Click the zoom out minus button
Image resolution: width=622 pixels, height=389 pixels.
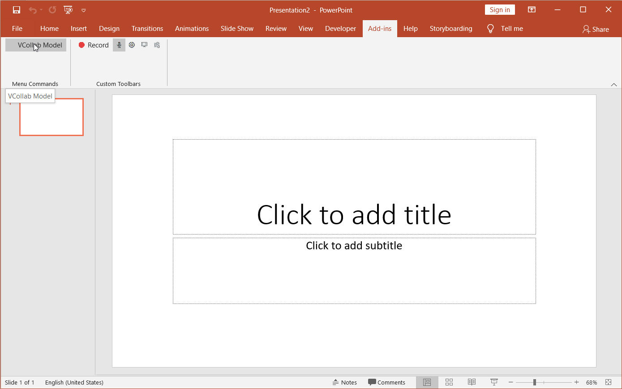tap(510, 382)
